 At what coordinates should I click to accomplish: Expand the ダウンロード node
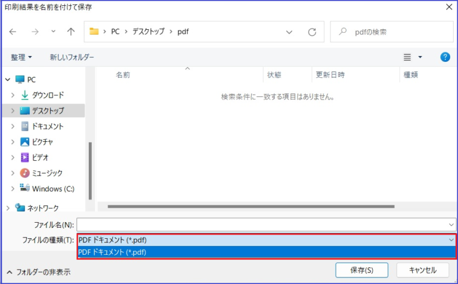click(x=13, y=95)
